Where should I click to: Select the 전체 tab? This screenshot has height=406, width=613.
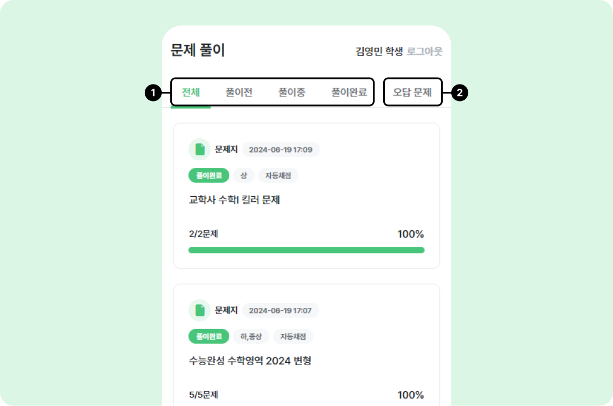tap(191, 92)
